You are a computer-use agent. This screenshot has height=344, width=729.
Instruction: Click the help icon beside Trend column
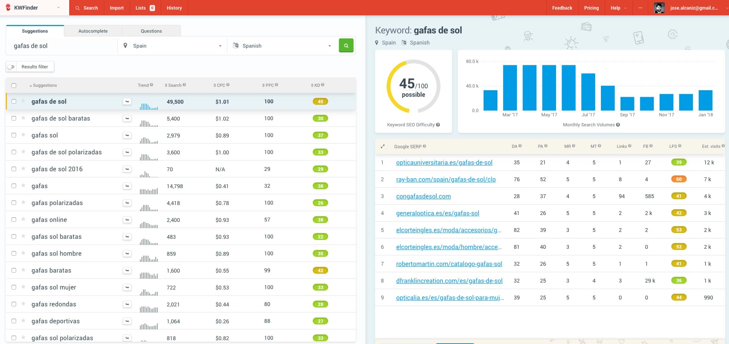tap(152, 85)
